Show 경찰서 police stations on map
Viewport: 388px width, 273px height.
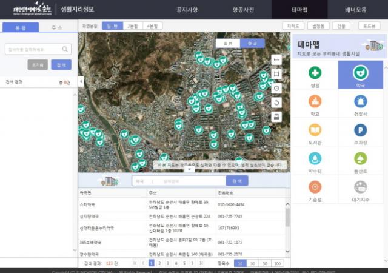(361, 104)
